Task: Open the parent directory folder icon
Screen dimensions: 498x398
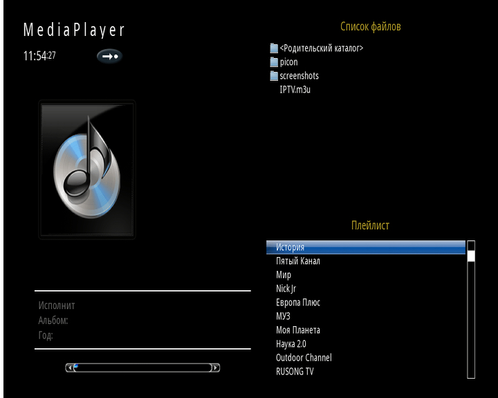Action: coord(274,48)
